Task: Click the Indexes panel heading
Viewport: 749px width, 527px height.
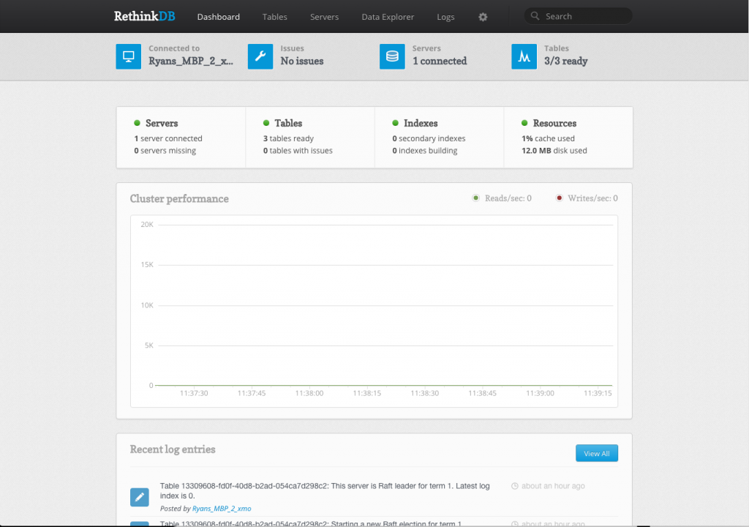Action: [421, 124]
